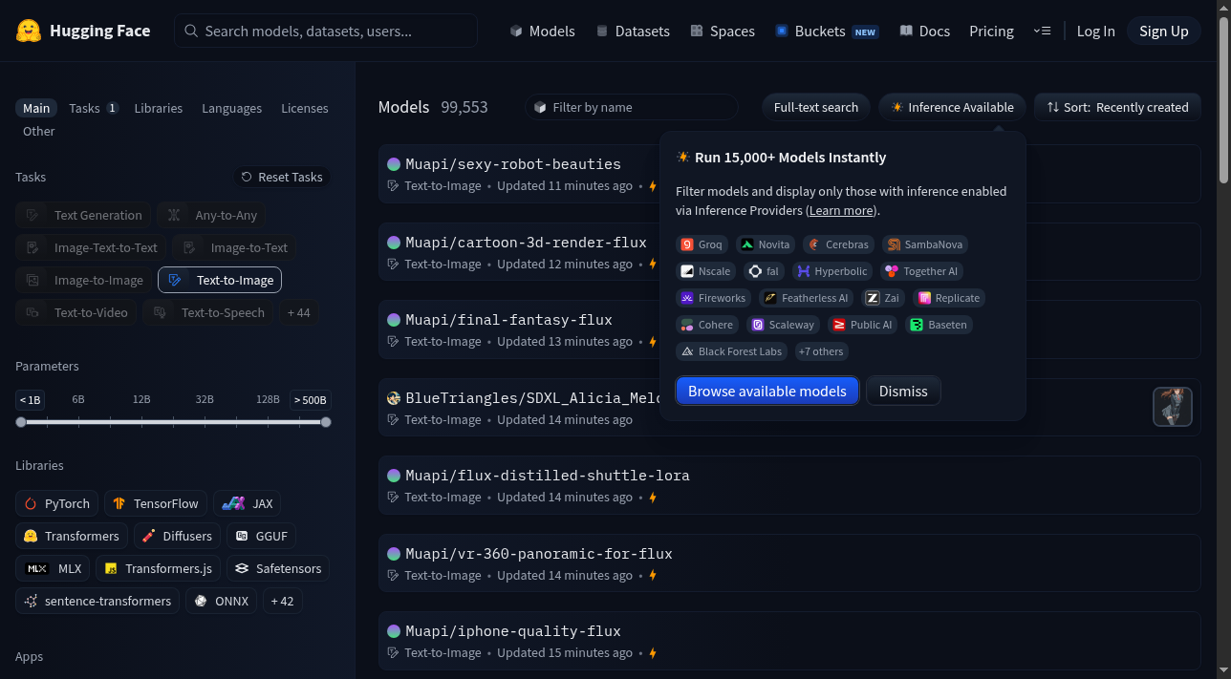The width and height of the screenshot is (1231, 679).
Task: Select the Black Forest Labs provider chip
Action: pos(731,351)
